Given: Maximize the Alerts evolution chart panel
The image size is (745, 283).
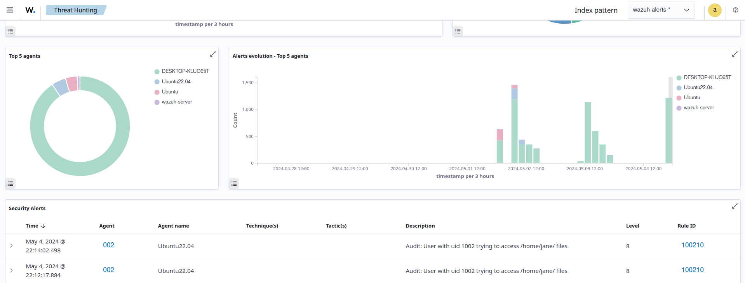Looking at the screenshot, I should coord(735,54).
